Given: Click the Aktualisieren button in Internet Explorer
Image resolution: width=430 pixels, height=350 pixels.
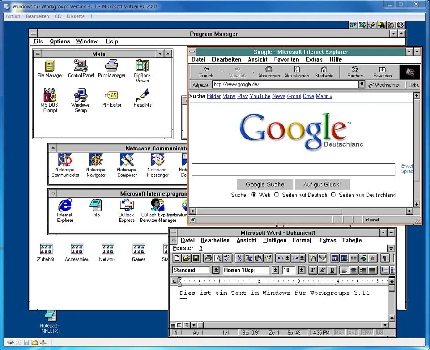Looking at the screenshot, I should 296,72.
